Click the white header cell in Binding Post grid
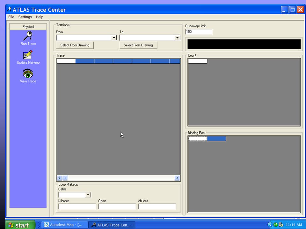Screen dimensions: 306x229 [x=198, y=139]
